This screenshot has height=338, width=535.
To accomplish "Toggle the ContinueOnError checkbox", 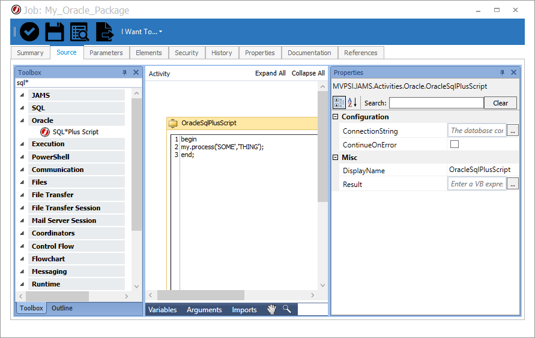I will tap(455, 144).
